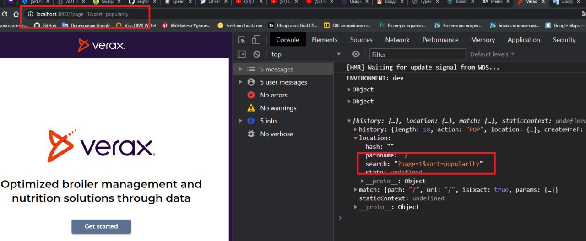This screenshot has height=241, width=586.
Task: Open the @deladeso Pinterest bookmark
Action: point(187,26)
